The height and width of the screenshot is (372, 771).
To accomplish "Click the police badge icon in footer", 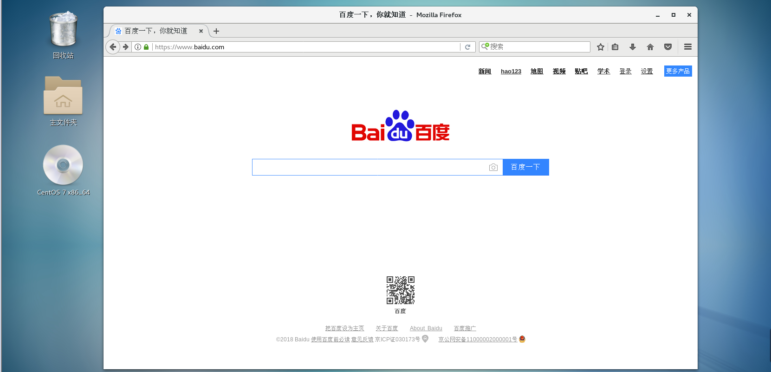I will tap(522, 339).
